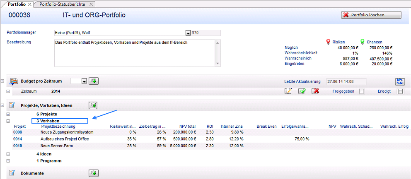Click the insert icon next to Budget pro Zeitraum dropdown
The width and height of the screenshot is (411, 179).
[94, 81]
